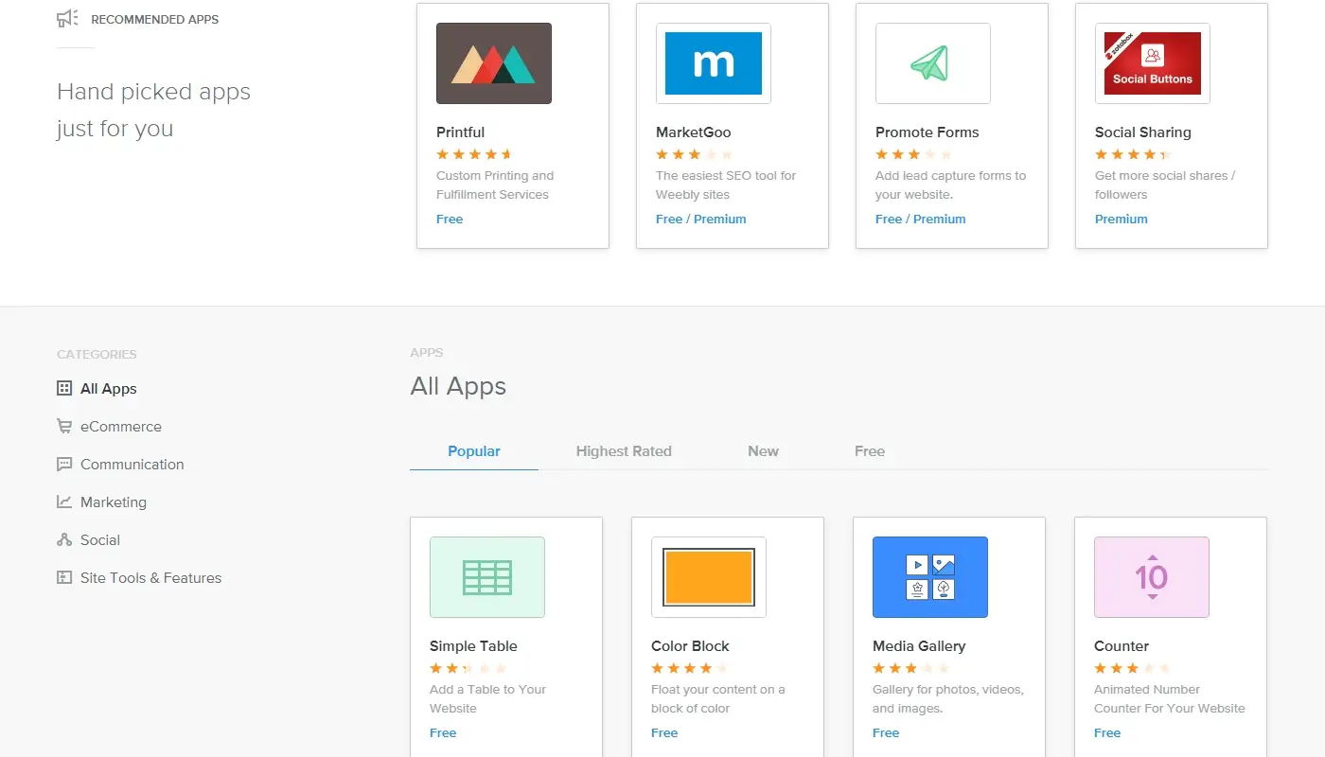
Task: Click the orange Color Block icon
Action: pyautogui.click(x=708, y=577)
